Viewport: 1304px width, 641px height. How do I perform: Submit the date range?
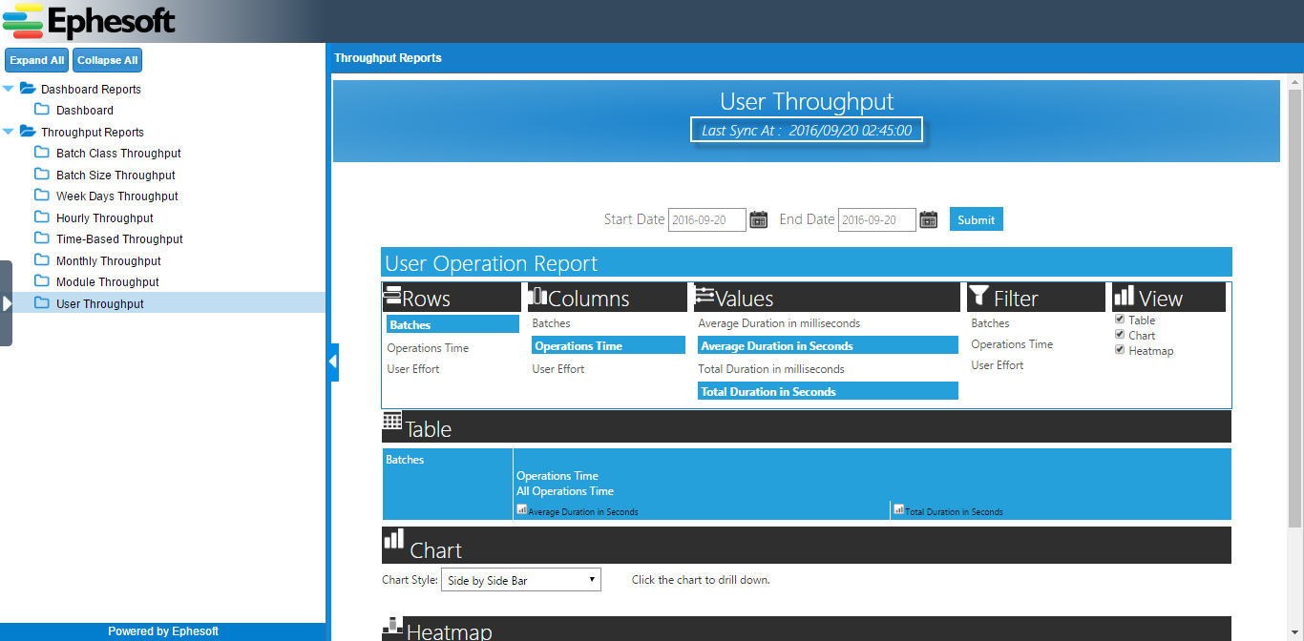tap(977, 219)
